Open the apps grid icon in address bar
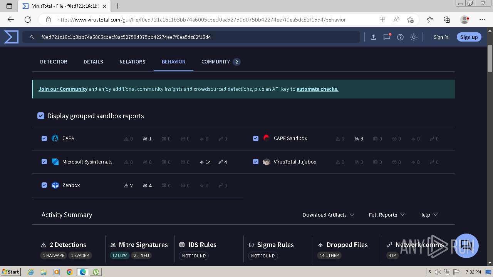 coord(382,20)
